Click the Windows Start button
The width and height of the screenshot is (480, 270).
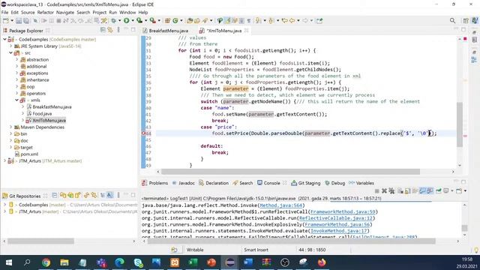(8, 262)
